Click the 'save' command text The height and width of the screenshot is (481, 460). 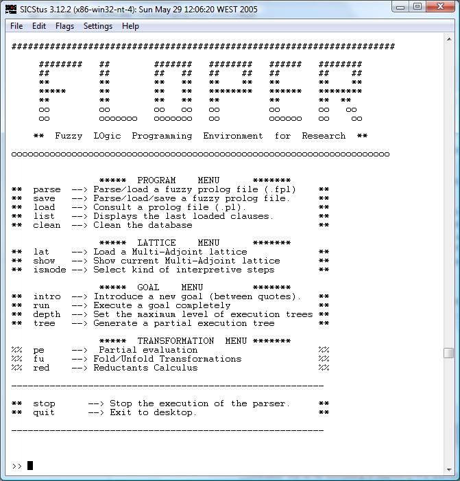tap(44, 198)
